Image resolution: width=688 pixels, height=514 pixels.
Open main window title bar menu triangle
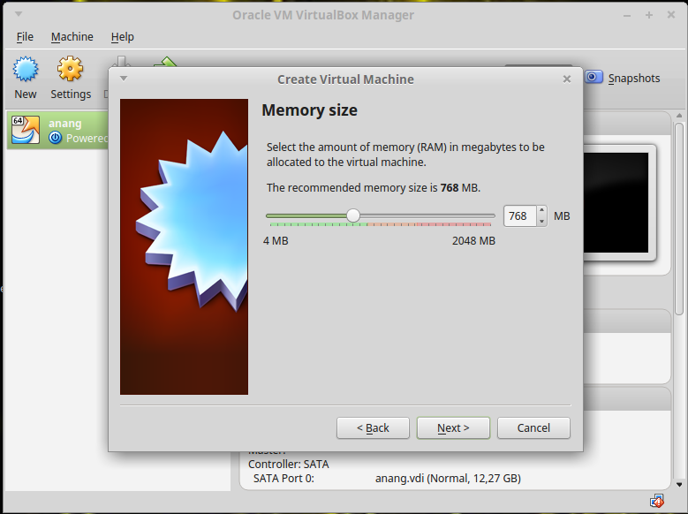(x=19, y=14)
